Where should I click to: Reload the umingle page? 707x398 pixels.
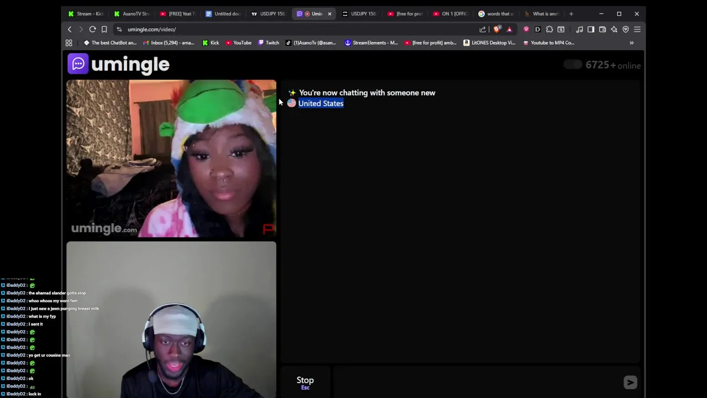coord(92,29)
